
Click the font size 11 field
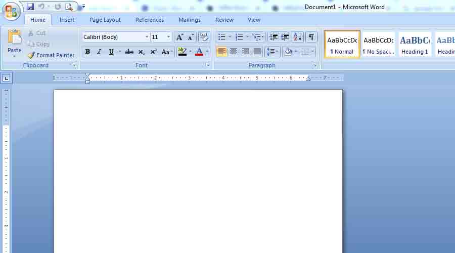pos(158,37)
